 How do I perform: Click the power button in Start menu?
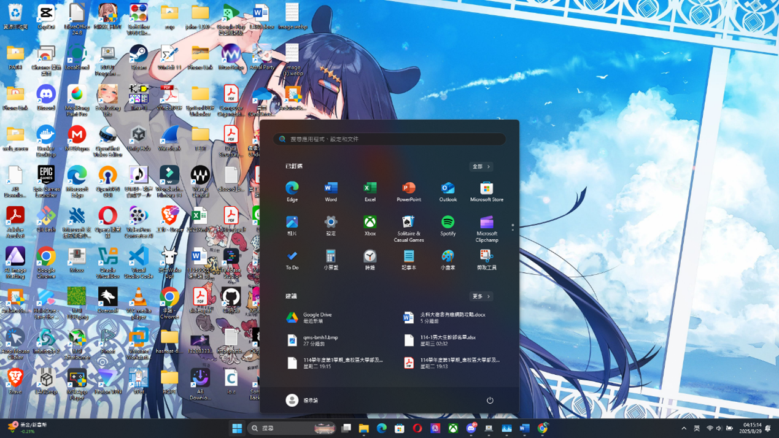(x=490, y=400)
